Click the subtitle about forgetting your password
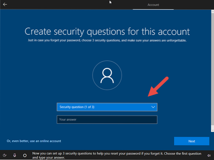Viewport: 214px width, 160px height. pos(107,40)
